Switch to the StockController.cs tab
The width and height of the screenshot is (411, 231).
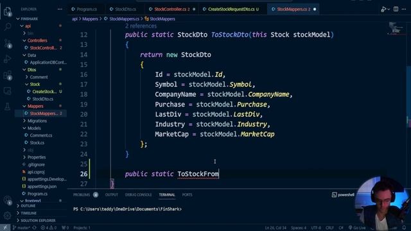[x=172, y=9]
